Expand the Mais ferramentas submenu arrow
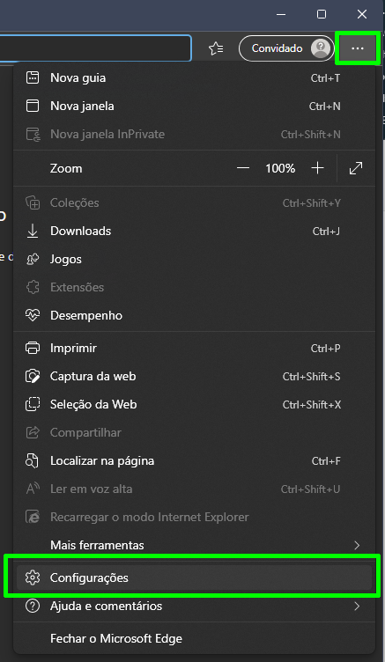The height and width of the screenshot is (662, 385). [357, 545]
